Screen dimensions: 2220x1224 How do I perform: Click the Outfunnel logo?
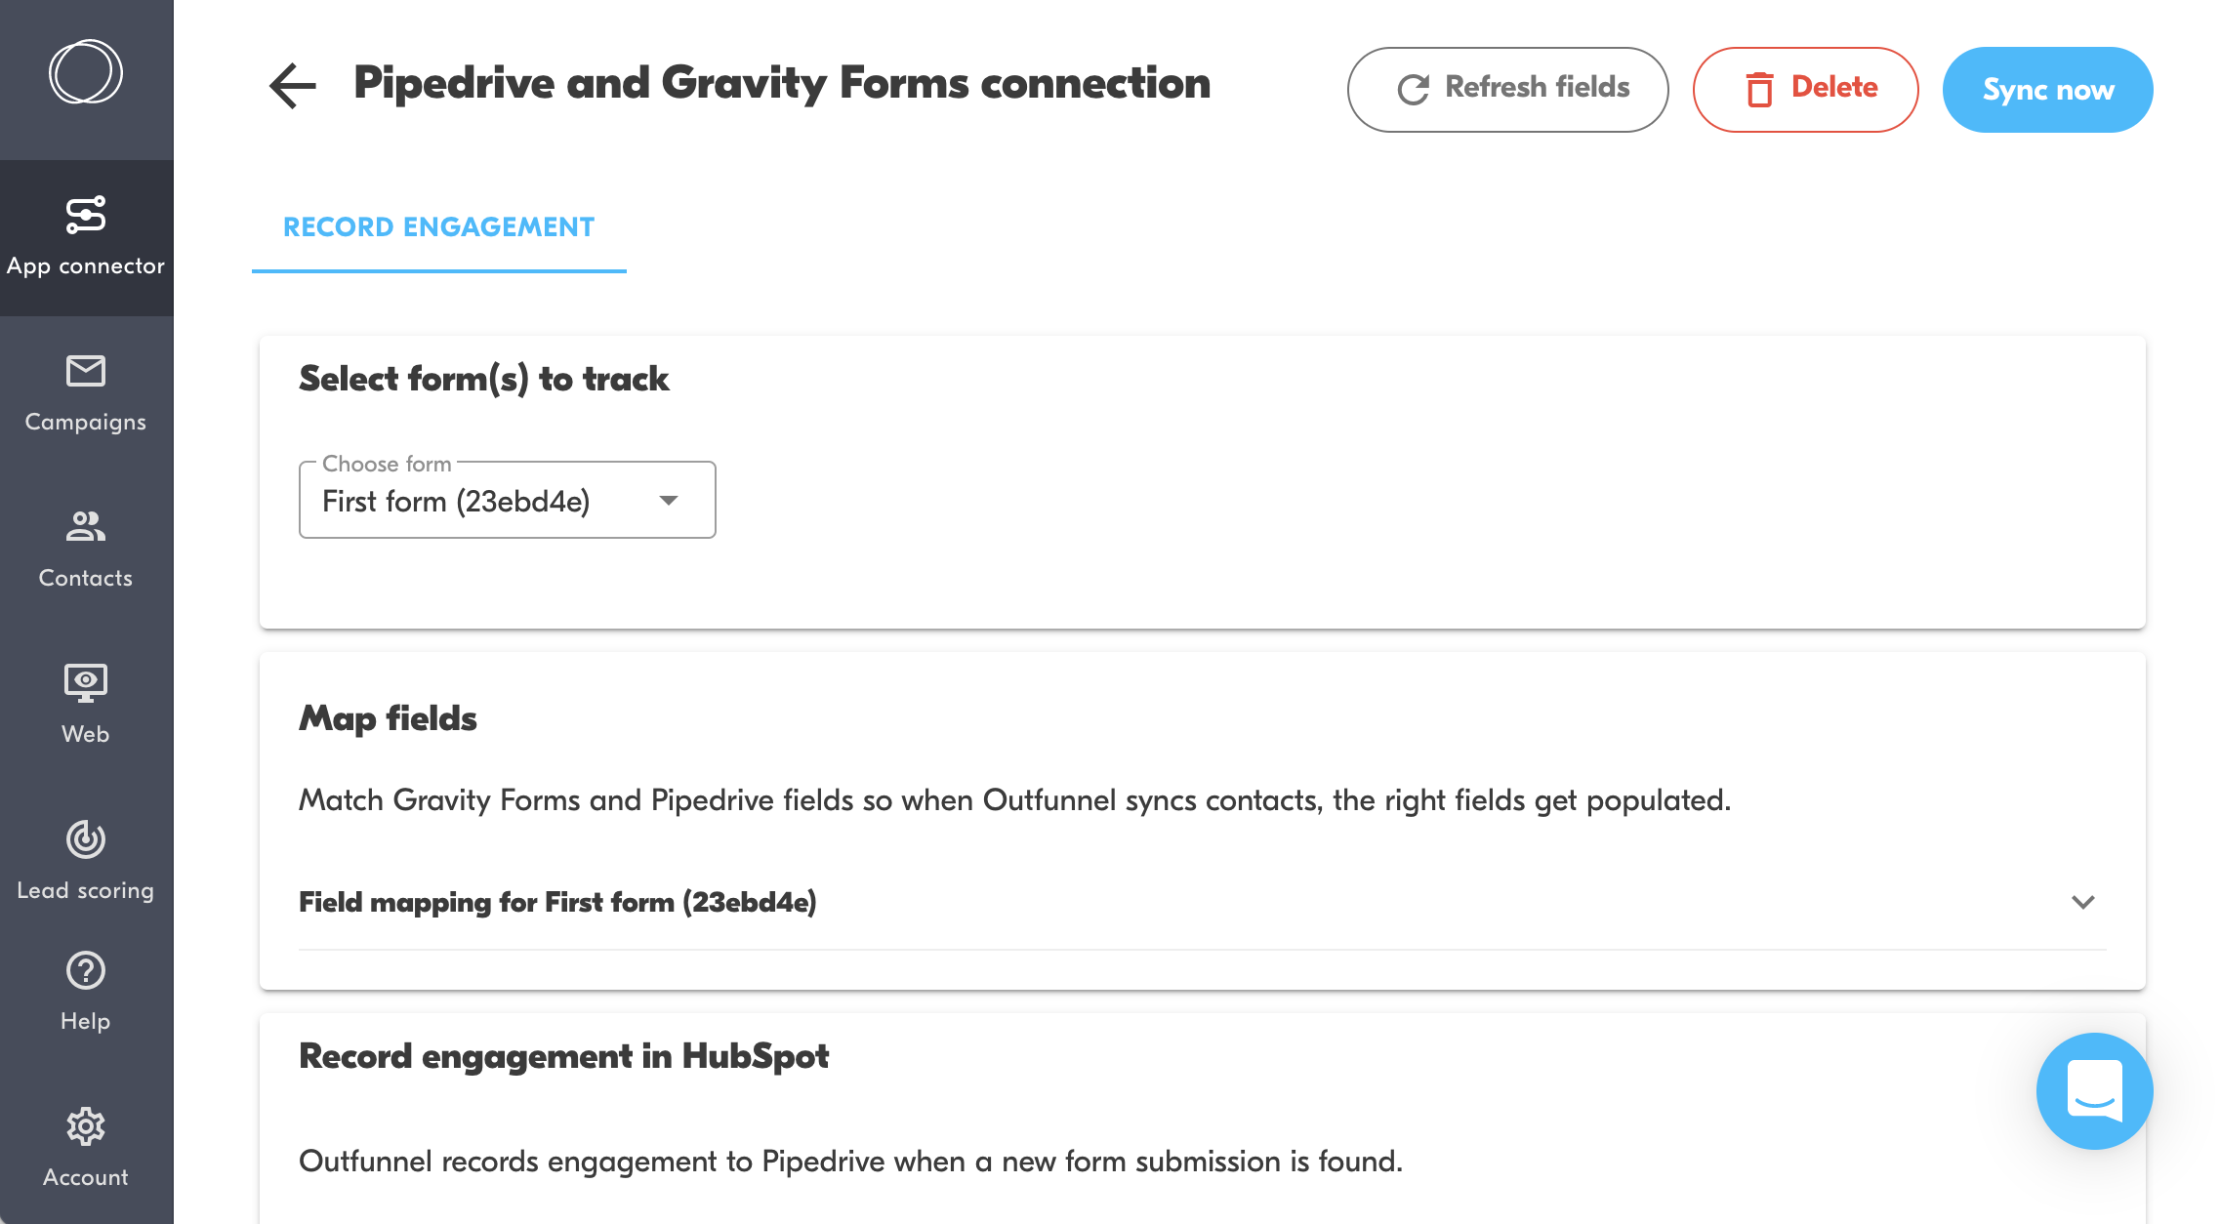click(x=86, y=72)
